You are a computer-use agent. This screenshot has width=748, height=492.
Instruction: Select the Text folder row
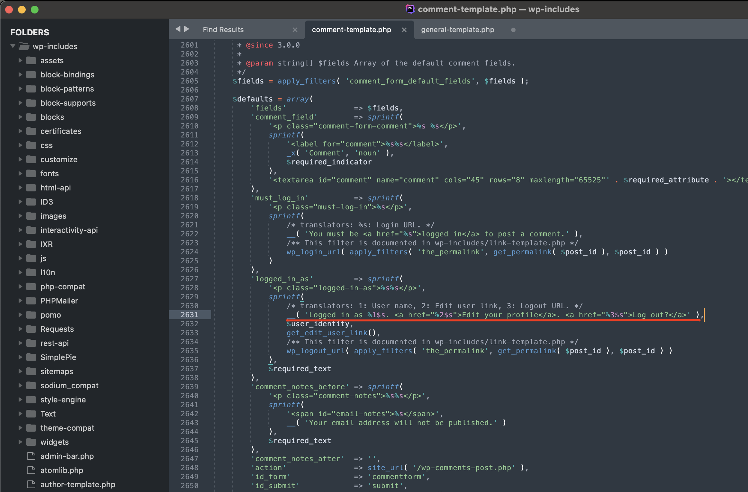point(84,414)
